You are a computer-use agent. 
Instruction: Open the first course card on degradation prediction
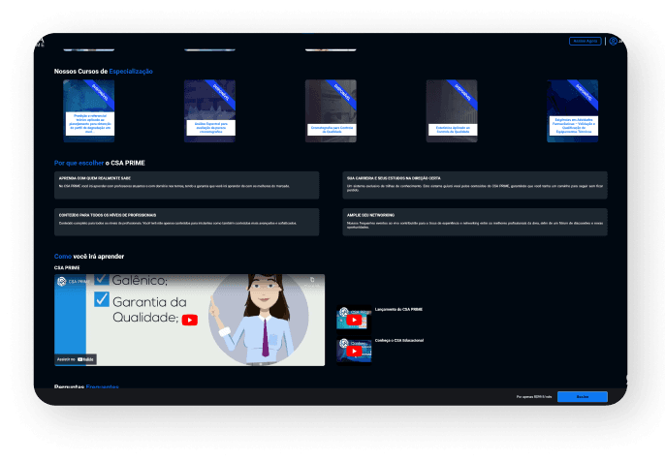[89, 110]
